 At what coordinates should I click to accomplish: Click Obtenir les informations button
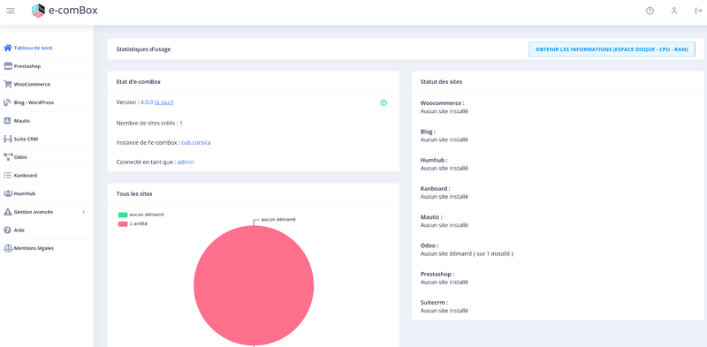click(612, 49)
